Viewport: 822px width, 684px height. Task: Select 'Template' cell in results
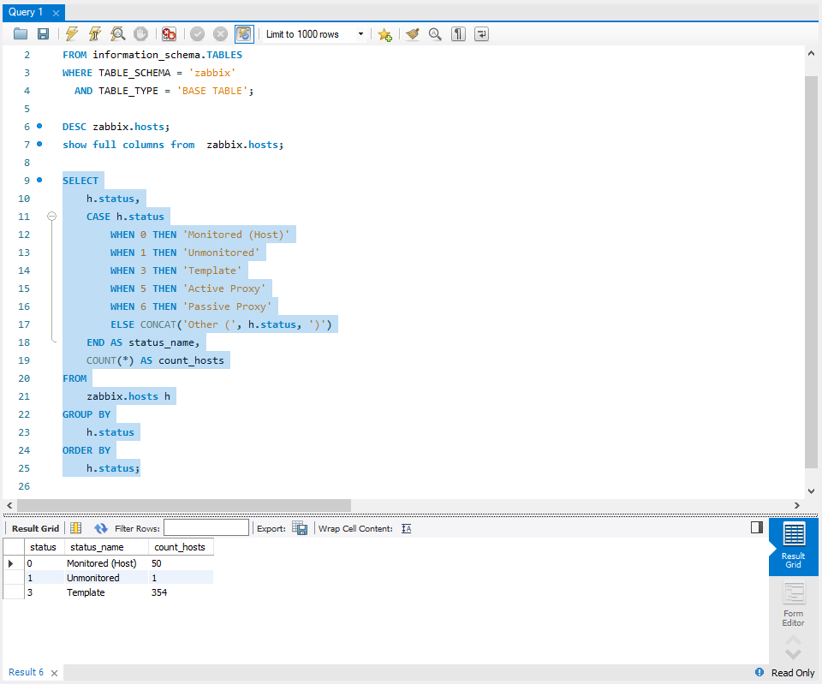106,592
